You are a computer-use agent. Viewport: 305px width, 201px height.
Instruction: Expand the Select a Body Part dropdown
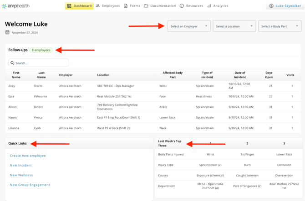[x=280, y=26]
